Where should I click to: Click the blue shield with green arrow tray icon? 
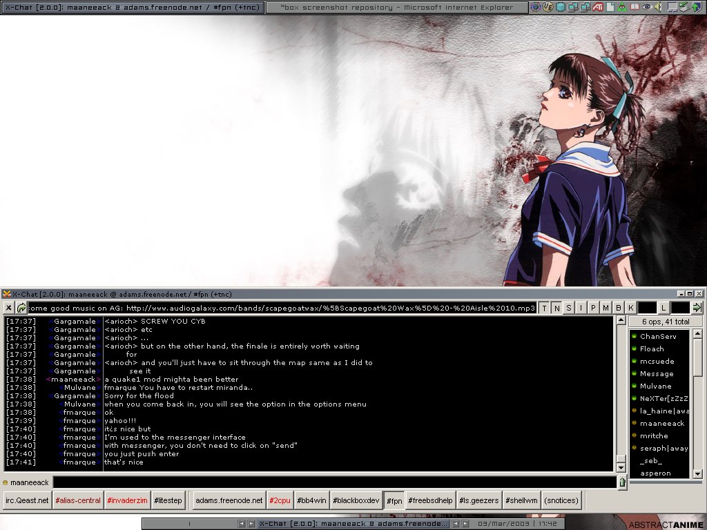pos(697,7)
